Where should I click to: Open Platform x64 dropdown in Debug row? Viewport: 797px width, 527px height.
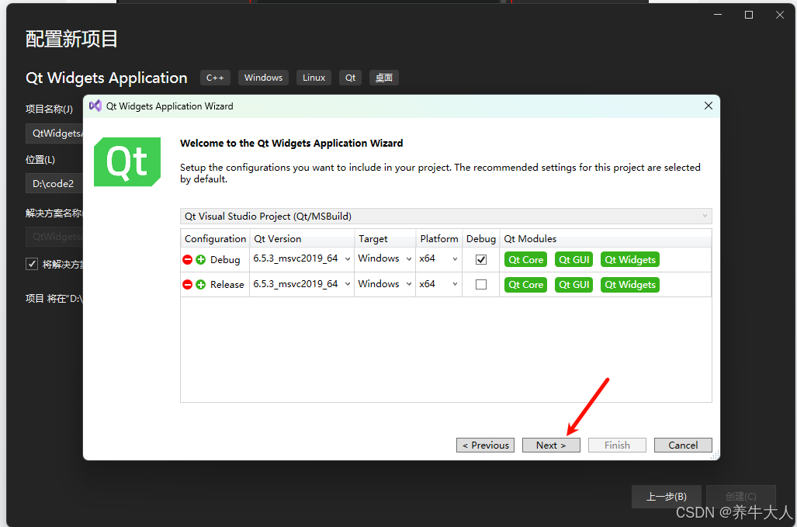[438, 258]
